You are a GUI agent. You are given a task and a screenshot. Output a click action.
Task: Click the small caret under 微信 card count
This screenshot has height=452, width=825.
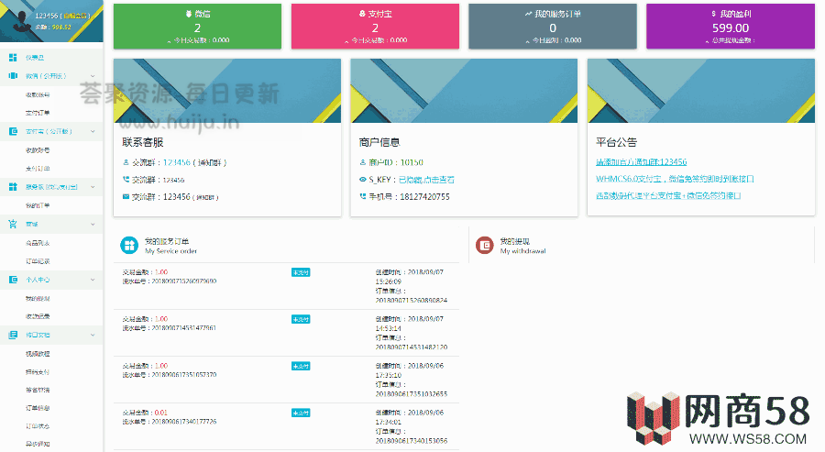click(169, 41)
